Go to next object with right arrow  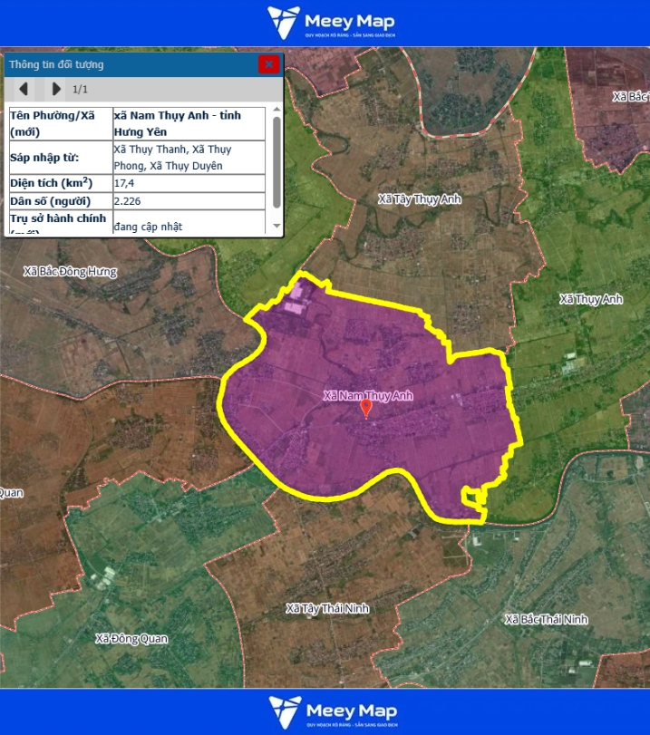point(56,89)
